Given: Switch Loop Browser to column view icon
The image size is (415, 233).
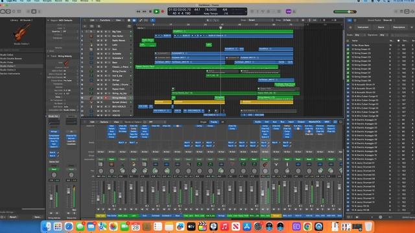Looking at the screenshot, I should pos(355,20).
